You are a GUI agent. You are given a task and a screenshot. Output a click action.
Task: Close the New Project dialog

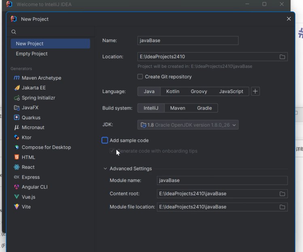click(x=289, y=19)
